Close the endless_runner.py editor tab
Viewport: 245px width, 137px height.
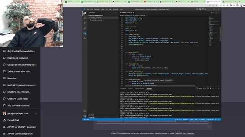pyautogui.click(x=134, y=13)
